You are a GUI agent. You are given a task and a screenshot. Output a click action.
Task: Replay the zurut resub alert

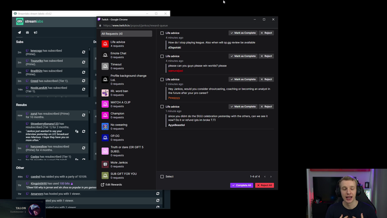[83, 115]
